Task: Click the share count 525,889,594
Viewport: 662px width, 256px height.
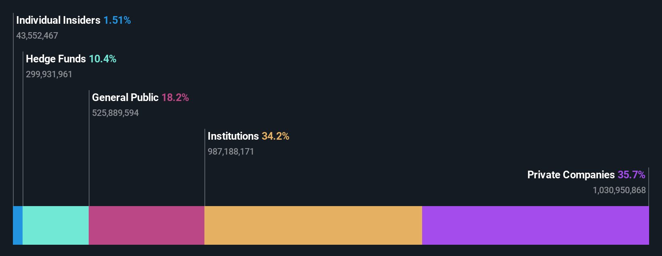Action: click(115, 113)
